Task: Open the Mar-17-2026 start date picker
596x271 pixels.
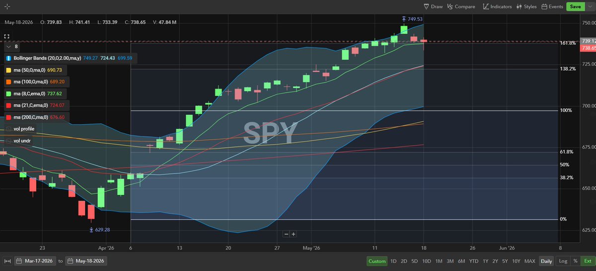Action: pos(35,261)
